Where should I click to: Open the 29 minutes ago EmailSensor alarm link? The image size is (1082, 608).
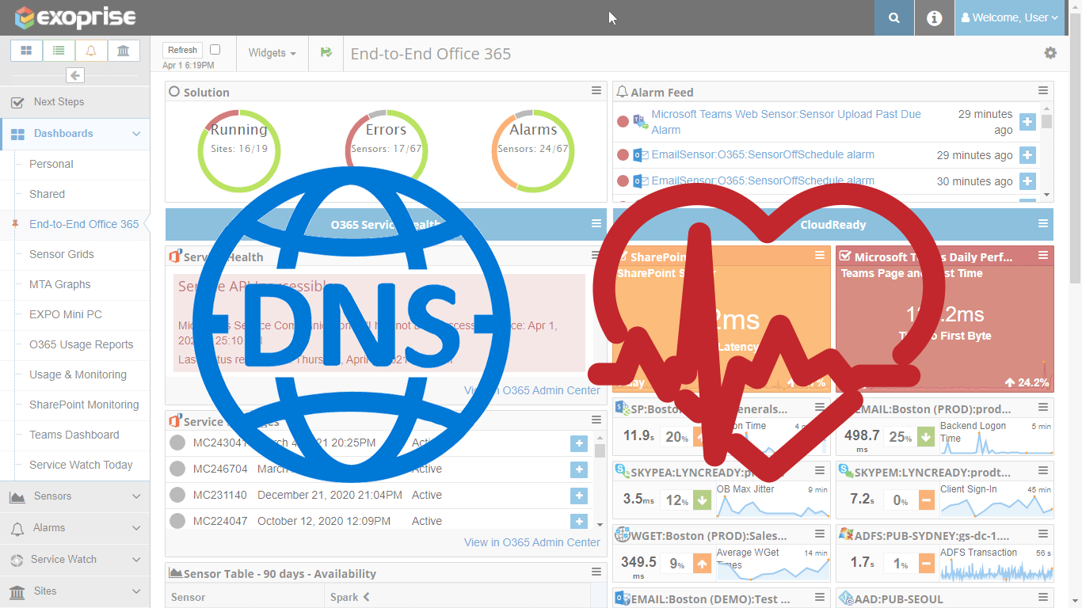pyautogui.click(x=763, y=154)
